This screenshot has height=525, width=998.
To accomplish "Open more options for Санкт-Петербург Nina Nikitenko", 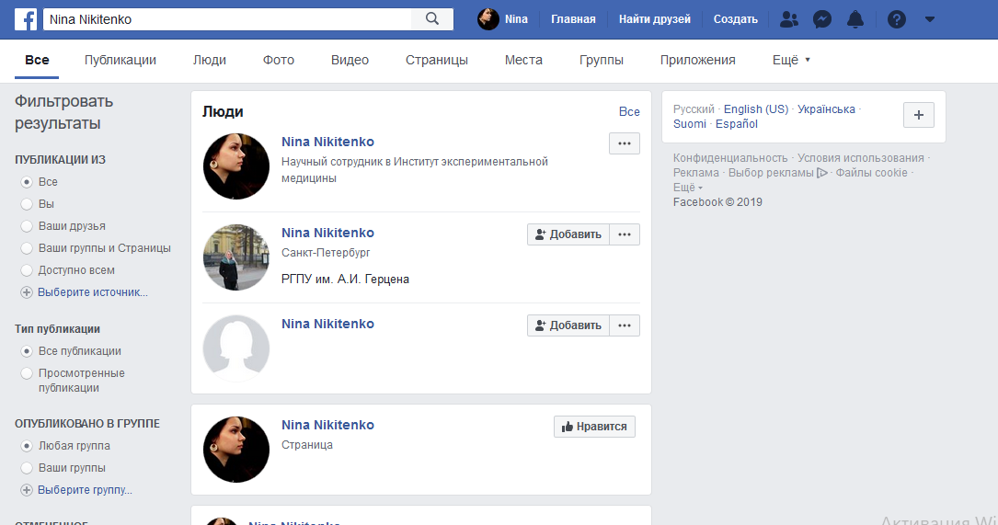I will 625,234.
